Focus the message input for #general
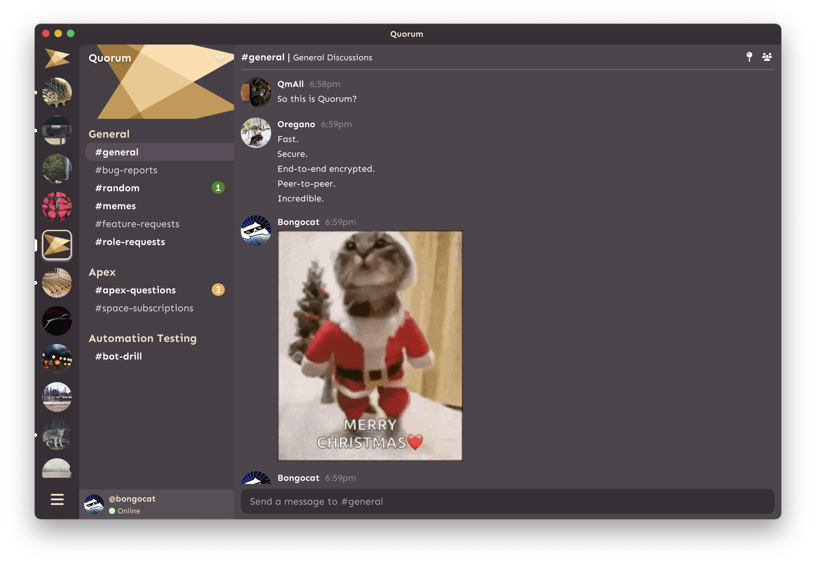 pos(507,501)
